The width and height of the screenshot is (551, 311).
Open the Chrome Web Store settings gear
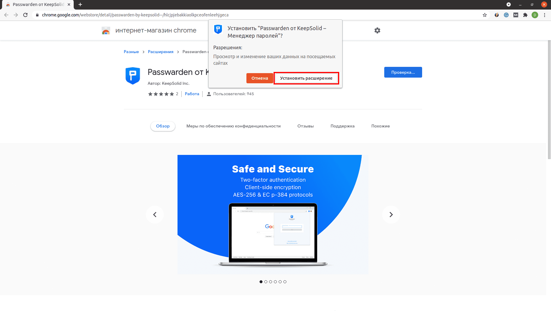coord(377,30)
